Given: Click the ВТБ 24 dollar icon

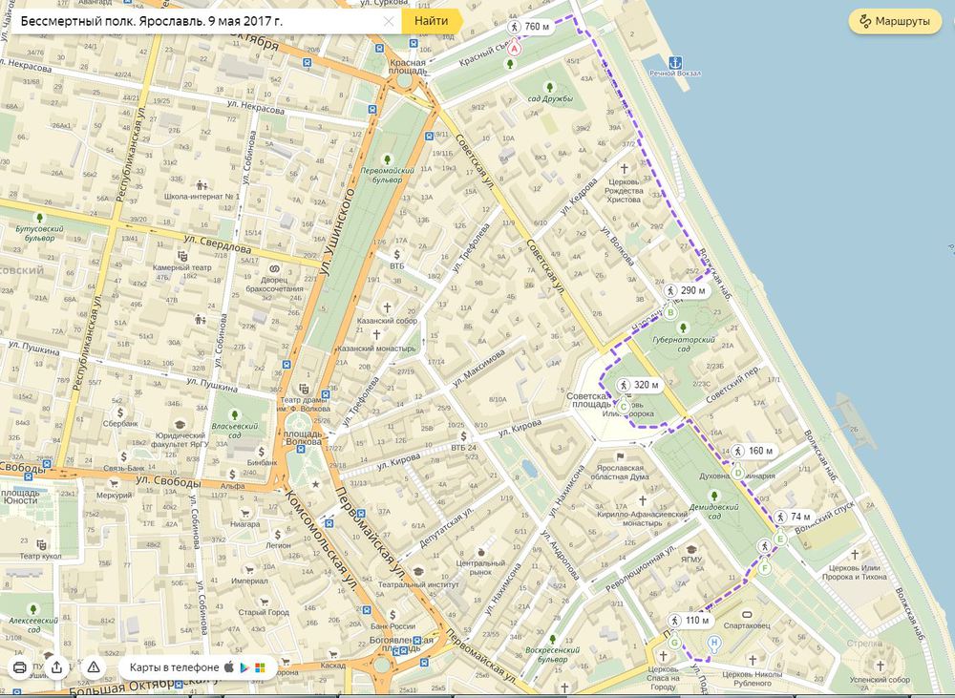Looking at the screenshot, I should coord(464,436).
